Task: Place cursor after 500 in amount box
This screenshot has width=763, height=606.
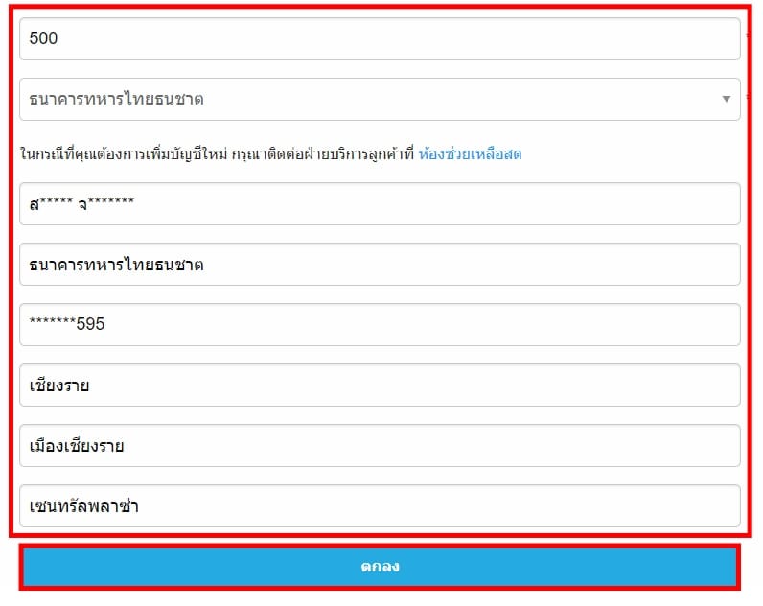Action: (58, 38)
